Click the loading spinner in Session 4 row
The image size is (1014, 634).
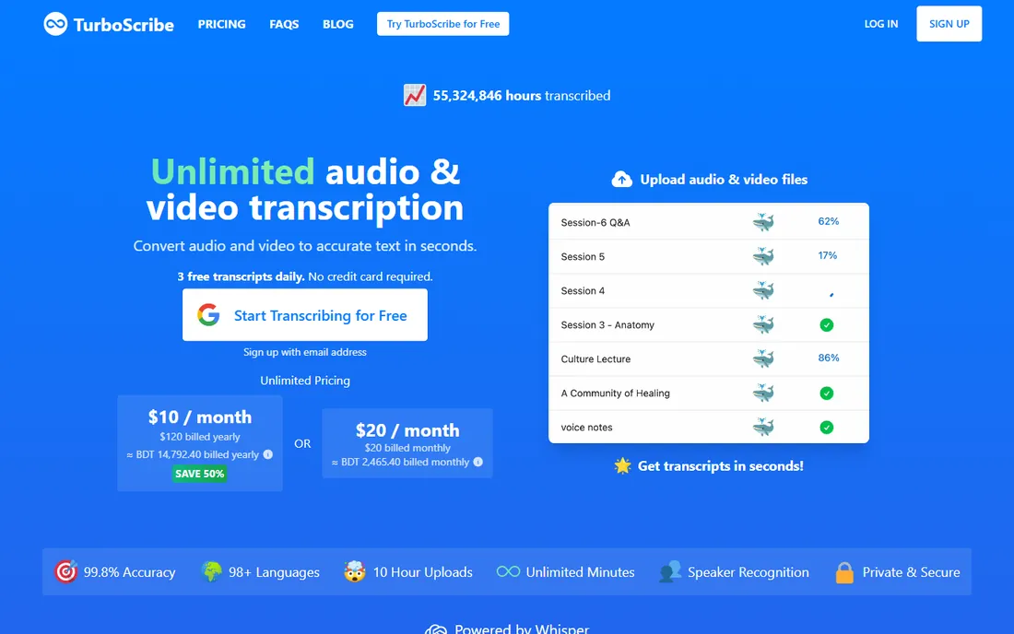(831, 294)
